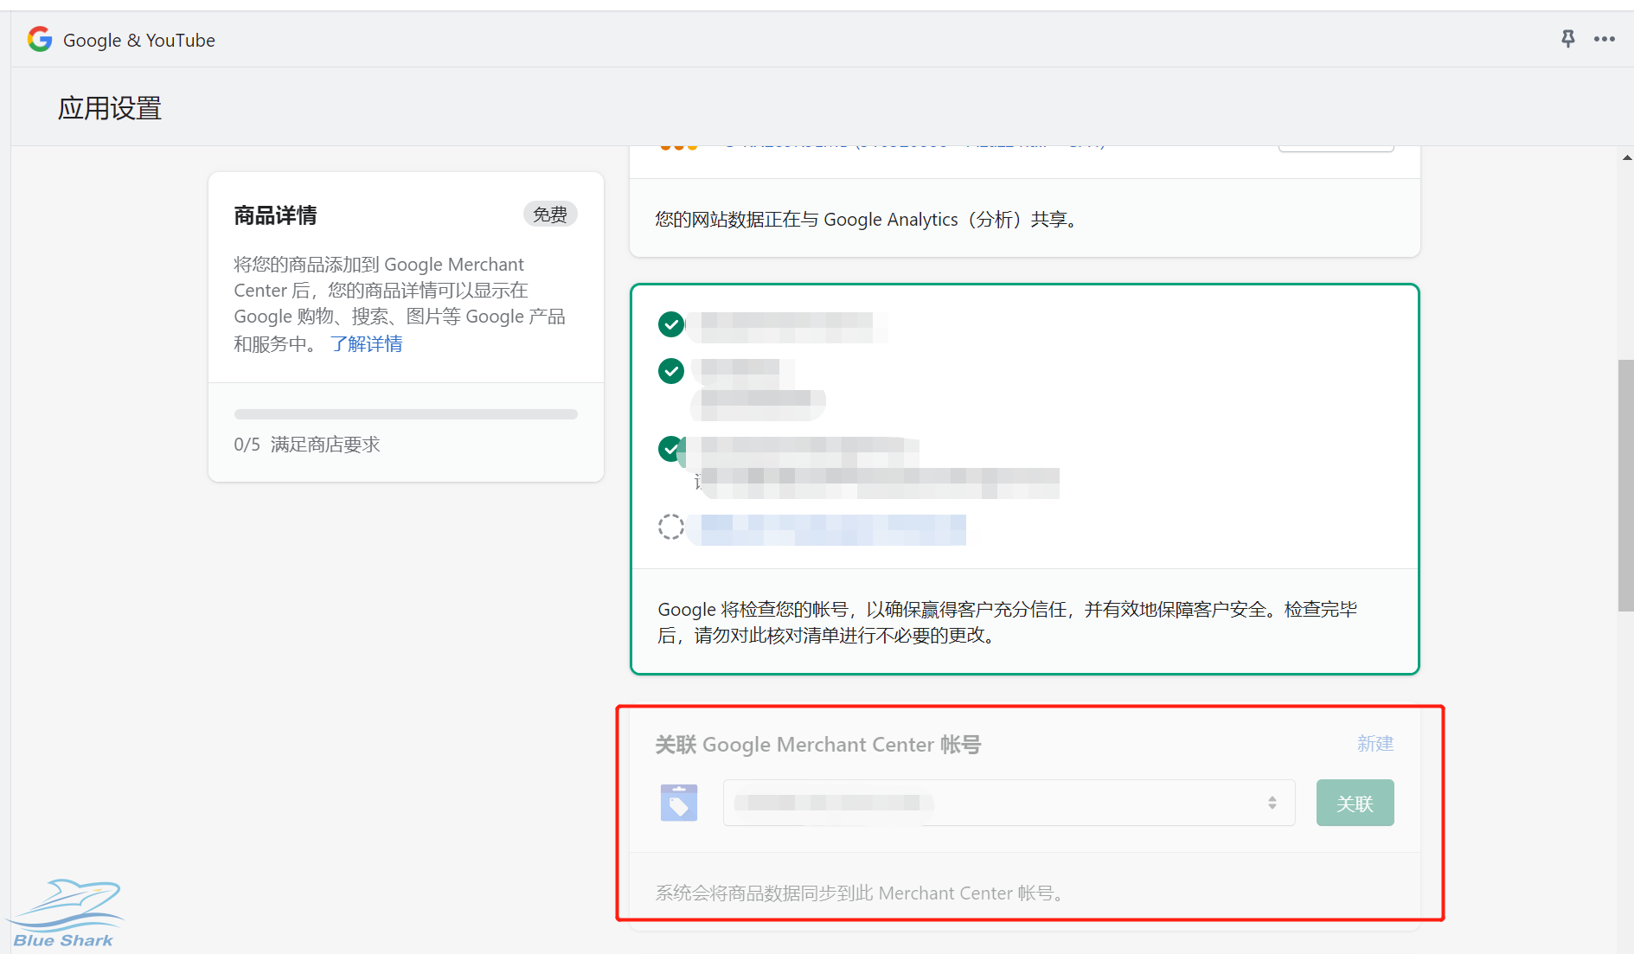The image size is (1634, 954).
Task: Click the Merchant Center tag icon
Action: [x=679, y=803]
